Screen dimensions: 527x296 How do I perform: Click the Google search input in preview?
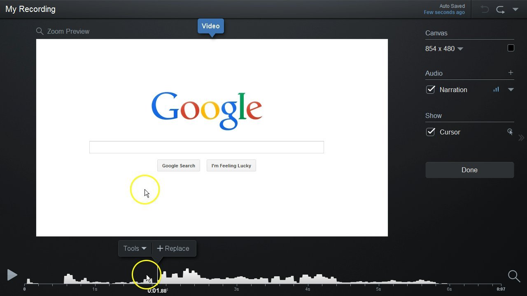click(x=207, y=147)
